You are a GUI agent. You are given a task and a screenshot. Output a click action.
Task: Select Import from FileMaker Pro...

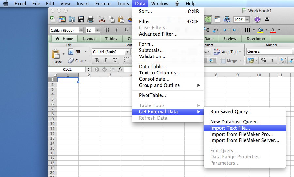click(244, 134)
